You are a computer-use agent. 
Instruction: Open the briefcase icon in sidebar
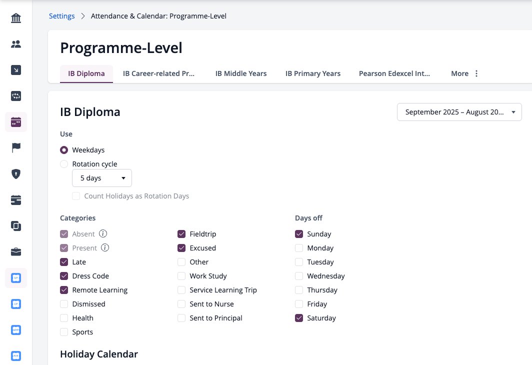[16, 251]
